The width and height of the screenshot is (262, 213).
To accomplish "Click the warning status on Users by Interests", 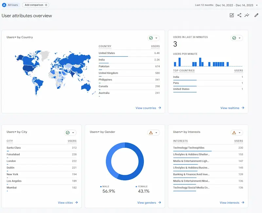I will (x=234, y=133).
